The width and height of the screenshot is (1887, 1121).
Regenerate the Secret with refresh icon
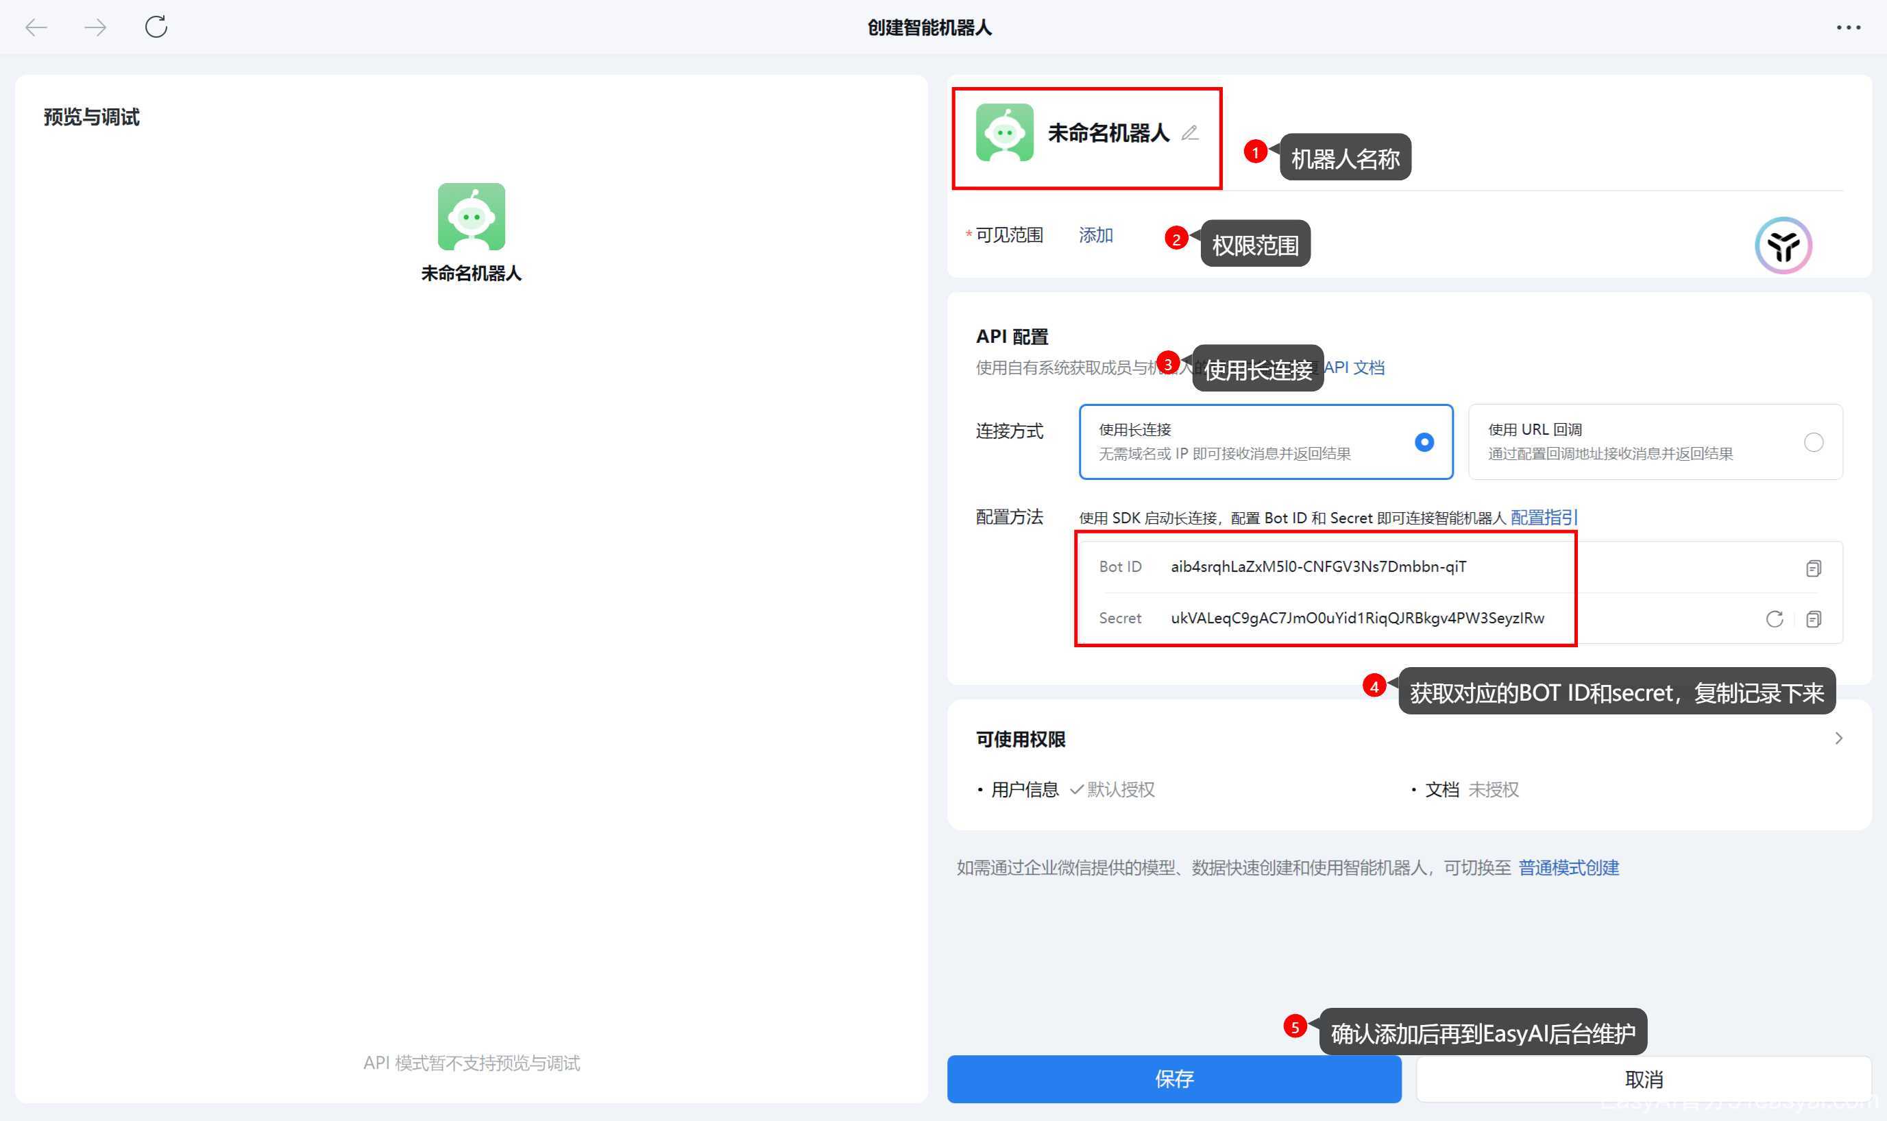pyautogui.click(x=1774, y=619)
